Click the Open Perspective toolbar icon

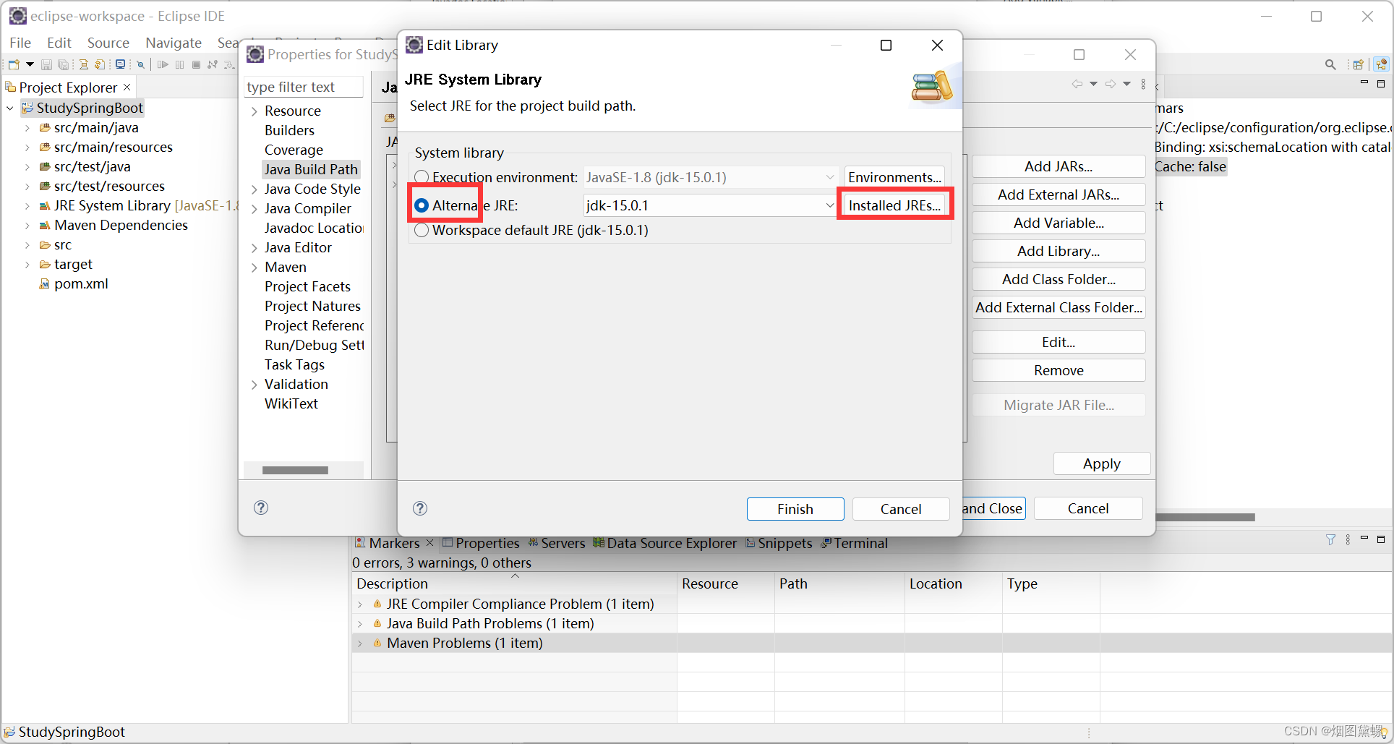1359,64
